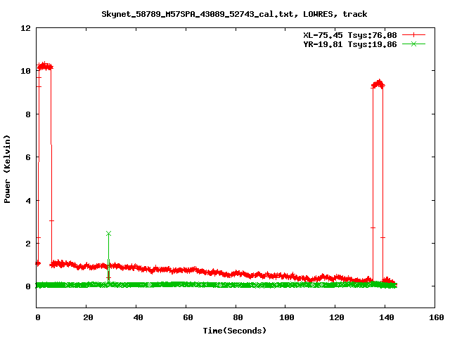
Task: Click the x-axis tick label 160
Action: coord(437,317)
